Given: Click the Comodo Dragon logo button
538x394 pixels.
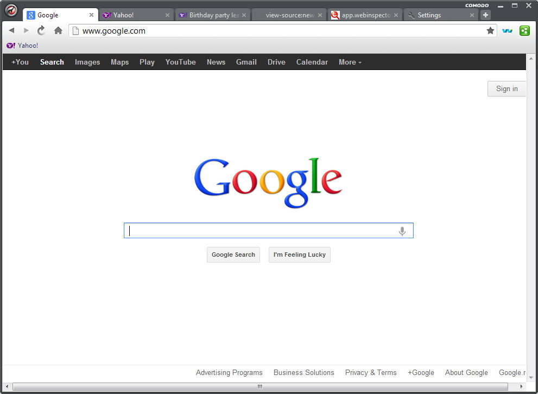Looking at the screenshot, I should pos(11,10).
